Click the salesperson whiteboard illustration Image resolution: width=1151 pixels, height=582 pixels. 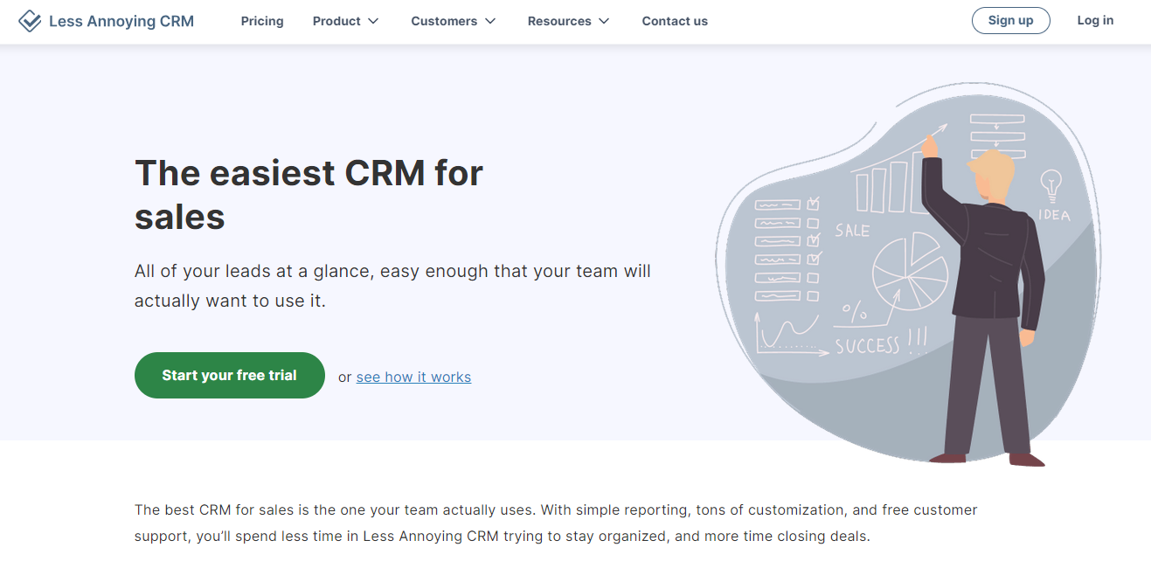point(906,274)
